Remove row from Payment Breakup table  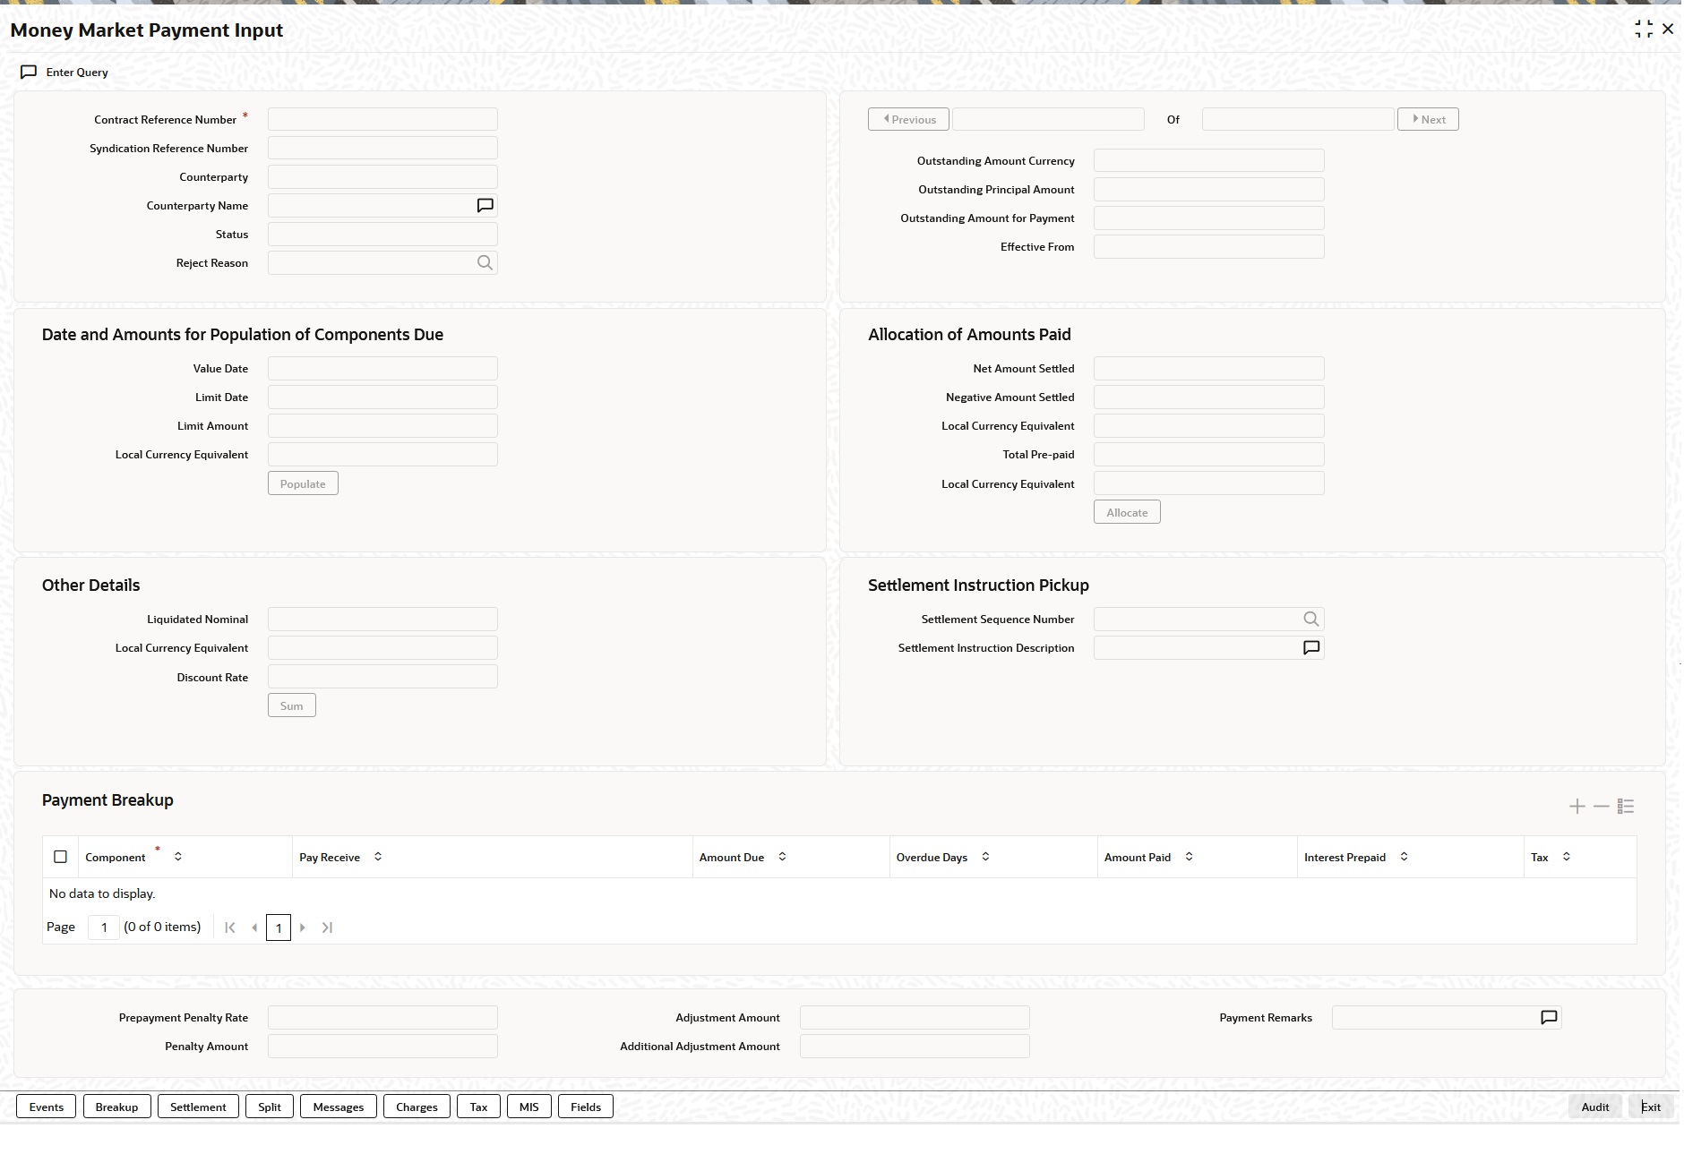(x=1602, y=807)
